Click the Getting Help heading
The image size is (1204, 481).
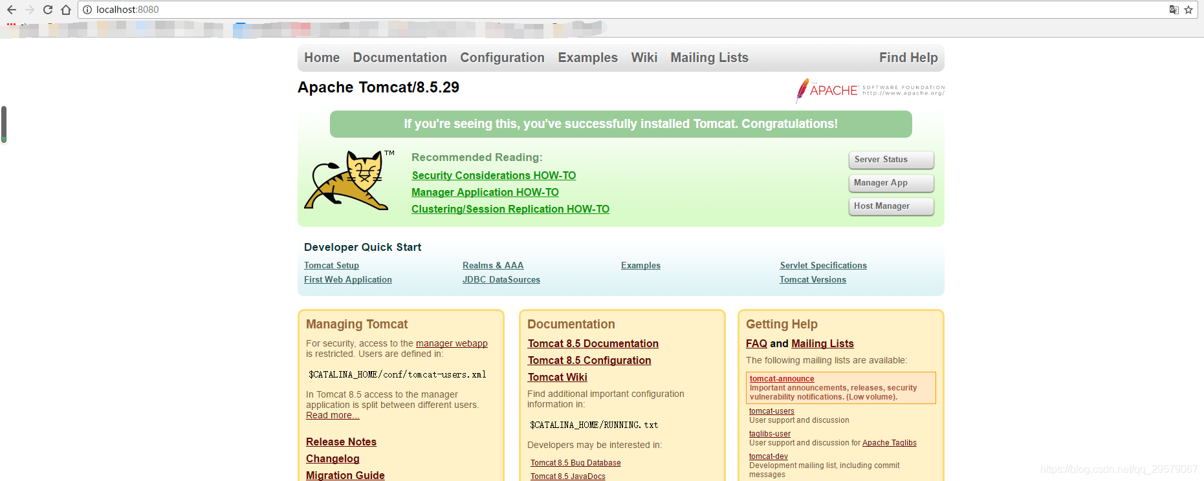click(782, 325)
